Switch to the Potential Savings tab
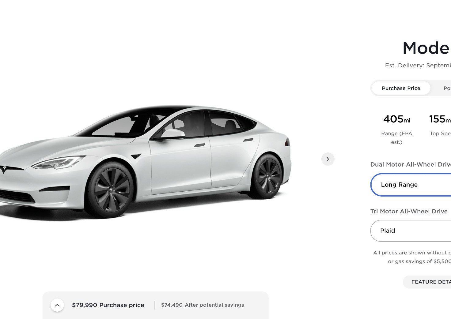The height and width of the screenshot is (319, 451). [x=447, y=88]
